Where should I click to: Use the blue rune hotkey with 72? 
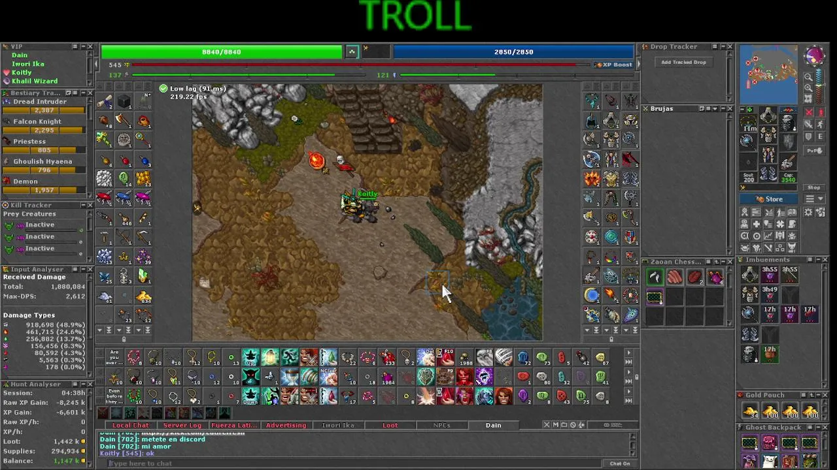pyautogui.click(x=523, y=357)
